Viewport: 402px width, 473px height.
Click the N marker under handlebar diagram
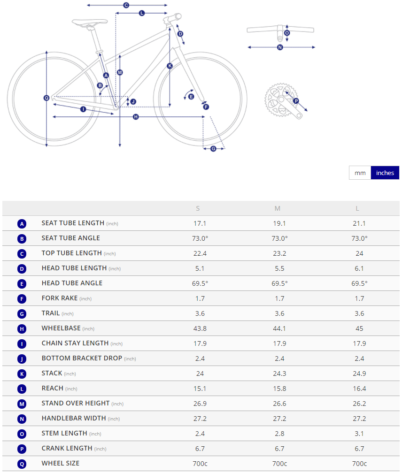click(x=280, y=47)
